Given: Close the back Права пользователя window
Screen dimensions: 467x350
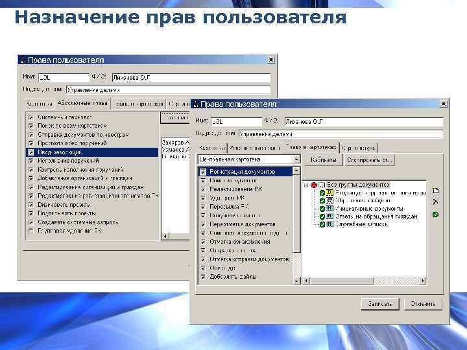Looking at the screenshot, I should (x=271, y=60).
